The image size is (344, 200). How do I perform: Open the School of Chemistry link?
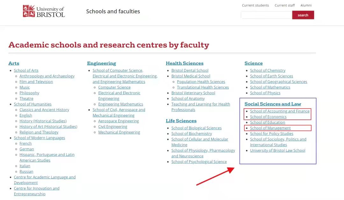pos(268,70)
